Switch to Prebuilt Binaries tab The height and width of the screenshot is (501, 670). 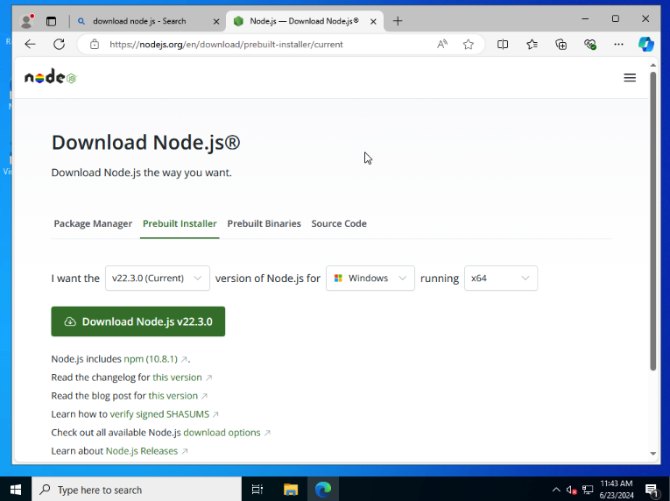264,223
